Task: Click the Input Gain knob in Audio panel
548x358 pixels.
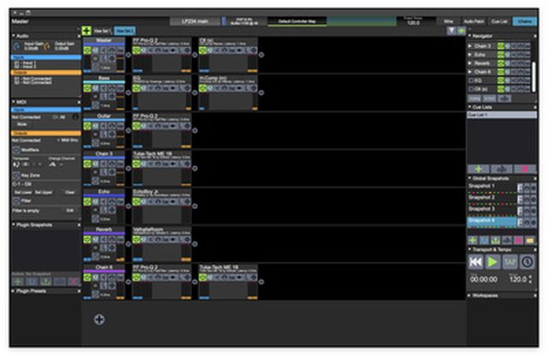Action: point(17,46)
